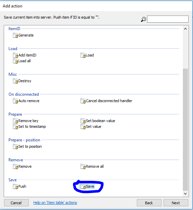Select the Remove key action

(26, 121)
